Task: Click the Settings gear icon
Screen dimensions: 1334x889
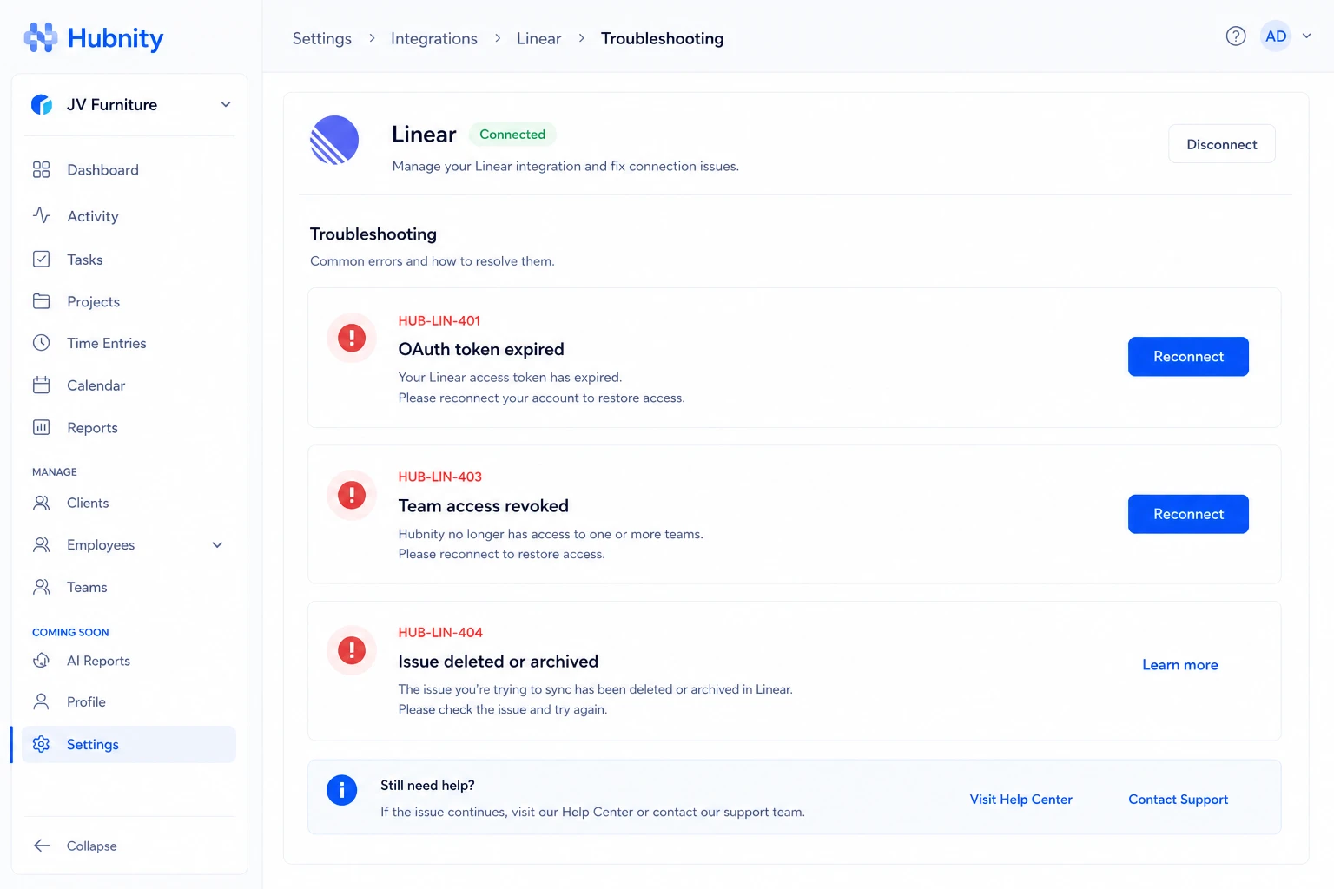Action: pyautogui.click(x=41, y=744)
